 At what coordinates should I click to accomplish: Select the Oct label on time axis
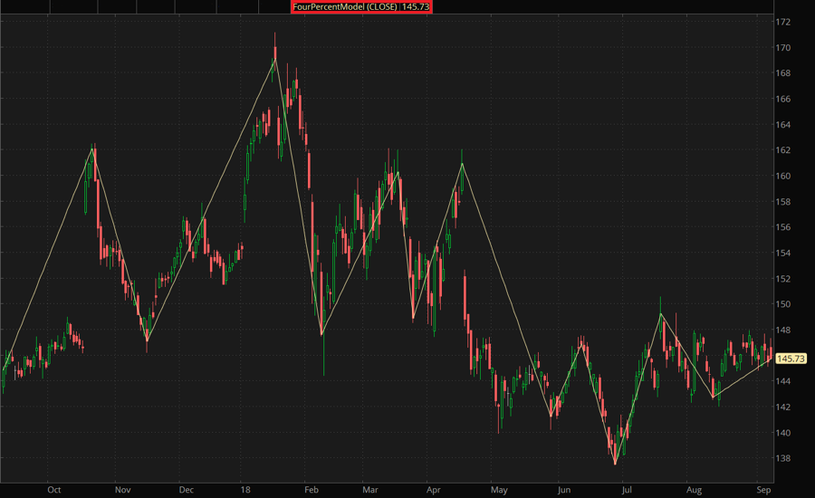[x=54, y=489]
